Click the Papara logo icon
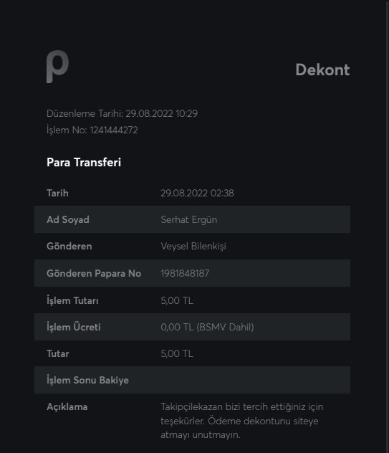Screen dimensions: 389x453 click(x=58, y=67)
